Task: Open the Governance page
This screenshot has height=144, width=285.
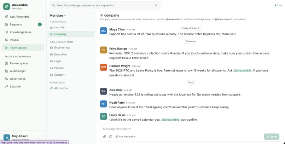Action: (x=23, y=79)
